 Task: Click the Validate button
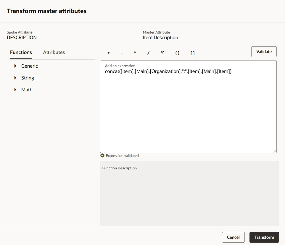point(264,52)
